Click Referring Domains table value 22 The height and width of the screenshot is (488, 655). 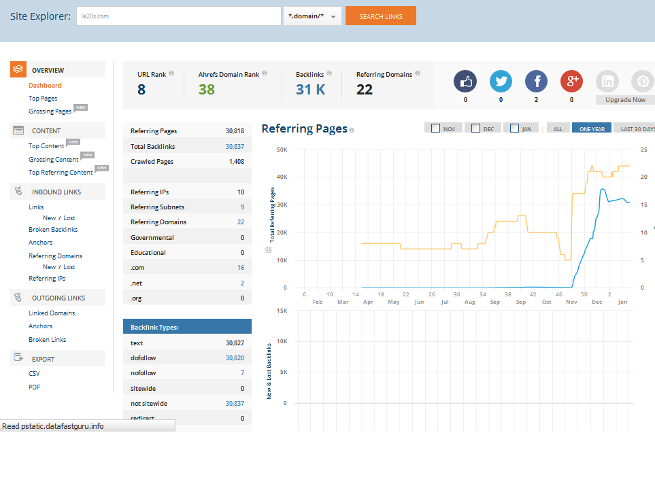(241, 222)
